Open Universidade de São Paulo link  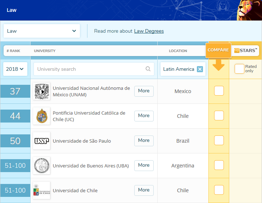(82, 141)
